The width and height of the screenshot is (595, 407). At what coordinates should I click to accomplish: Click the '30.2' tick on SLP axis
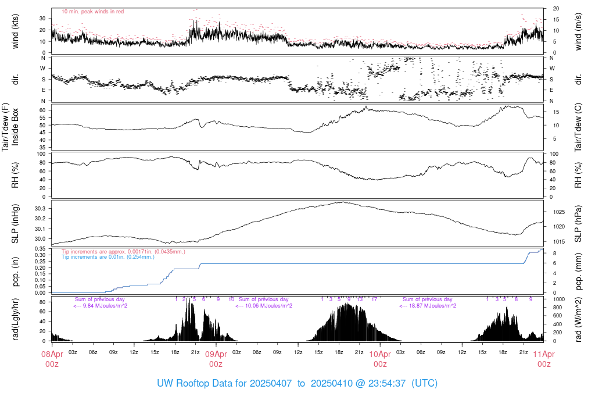point(40,219)
